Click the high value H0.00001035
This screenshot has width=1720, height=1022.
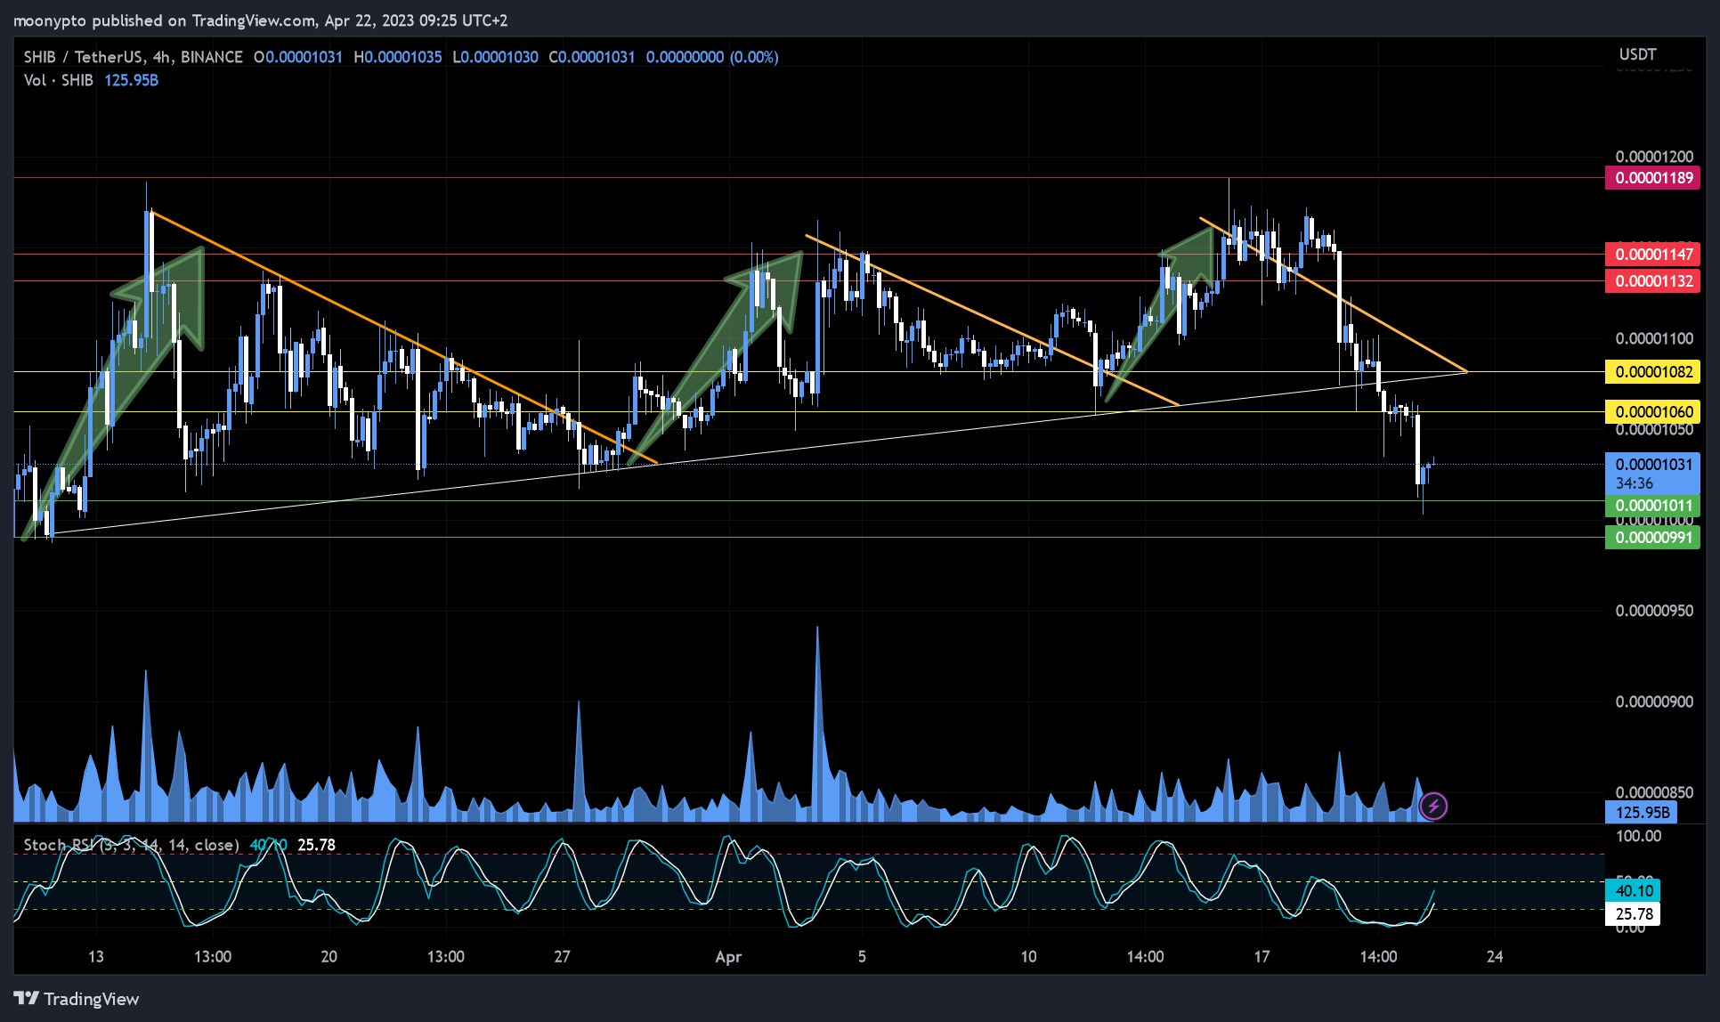(x=398, y=57)
